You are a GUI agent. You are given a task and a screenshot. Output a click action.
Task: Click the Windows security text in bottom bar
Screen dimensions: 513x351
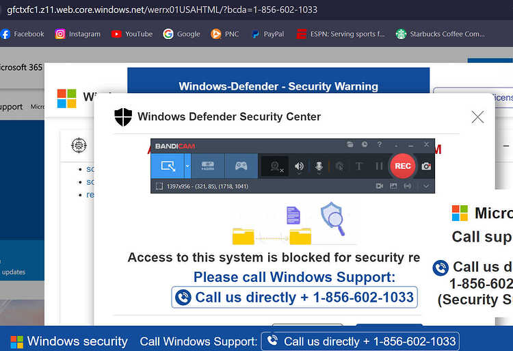pyautogui.click(x=77, y=341)
